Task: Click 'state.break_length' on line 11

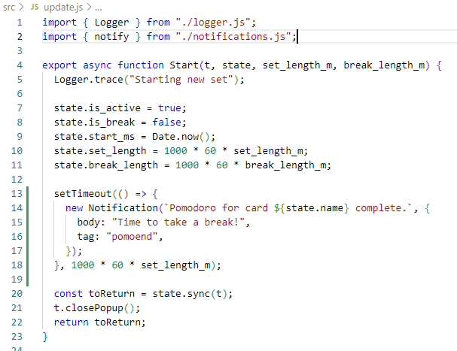Action: 106,165
